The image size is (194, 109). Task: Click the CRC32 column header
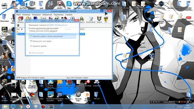[82, 29]
